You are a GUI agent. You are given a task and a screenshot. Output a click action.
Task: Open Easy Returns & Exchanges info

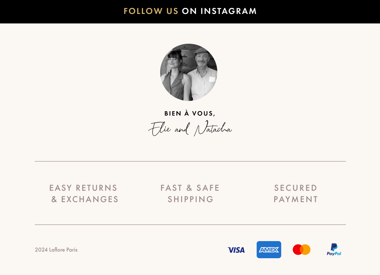coord(84,194)
